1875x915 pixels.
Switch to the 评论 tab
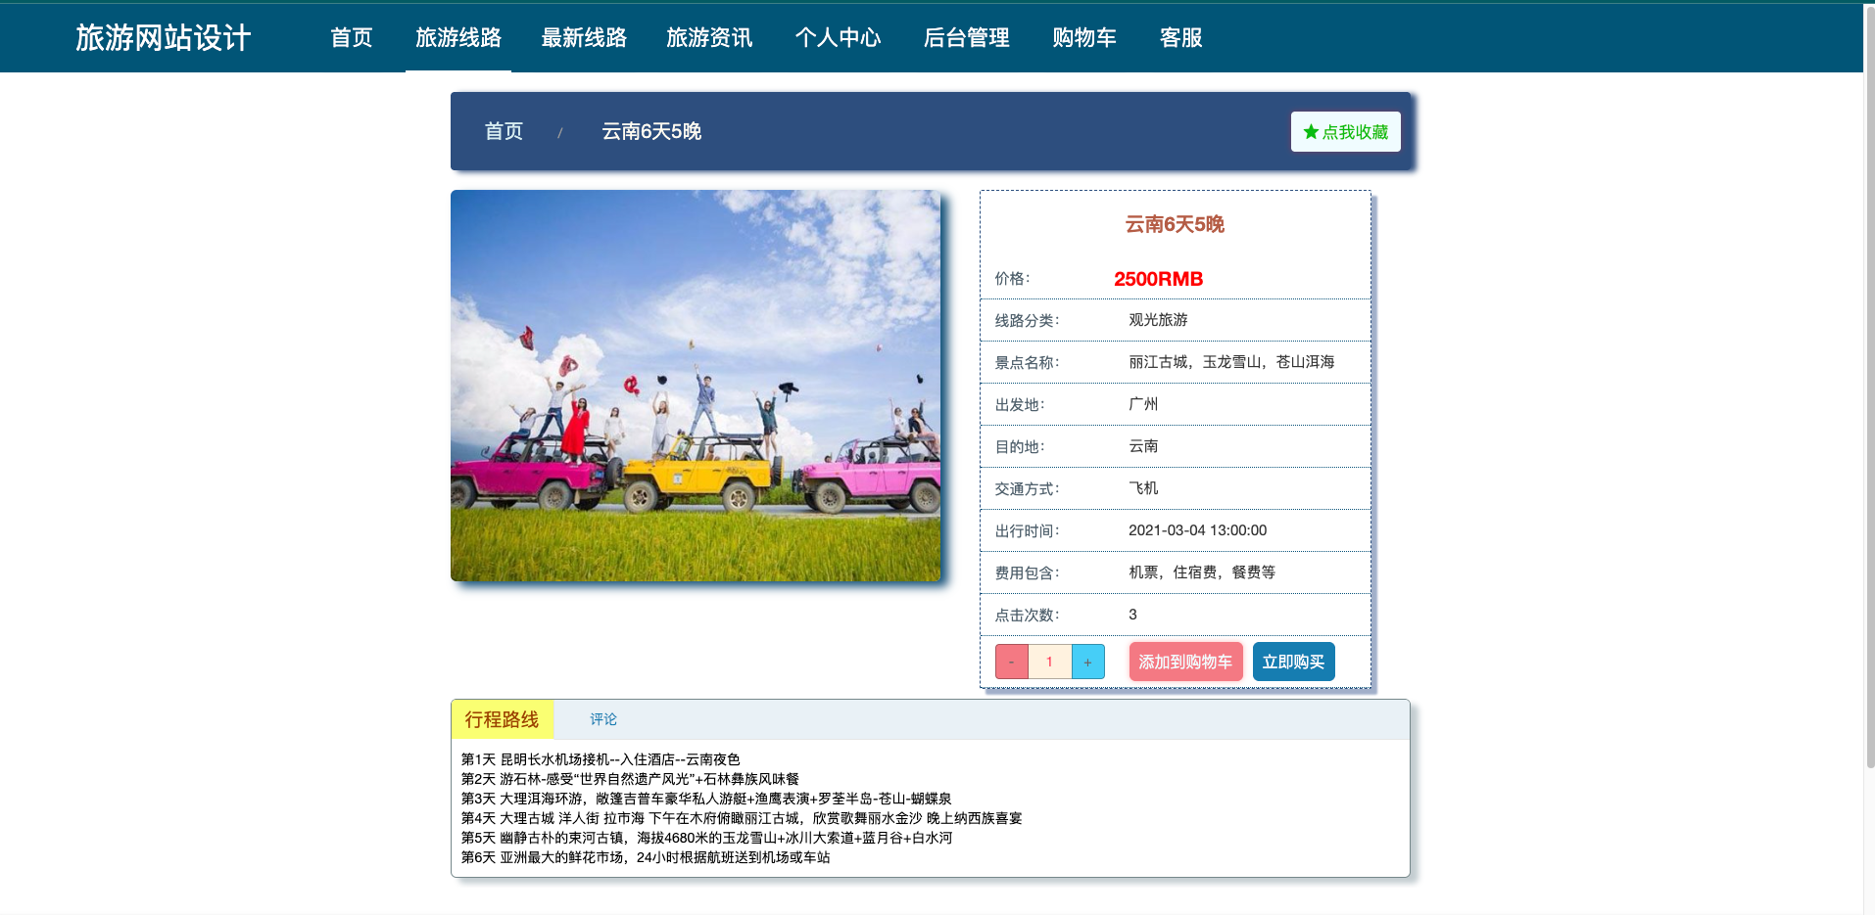tap(603, 719)
